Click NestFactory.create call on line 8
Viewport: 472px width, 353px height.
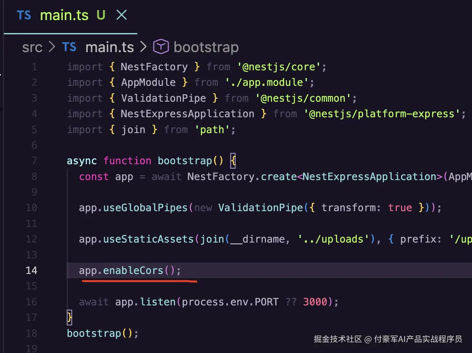pyautogui.click(x=242, y=176)
